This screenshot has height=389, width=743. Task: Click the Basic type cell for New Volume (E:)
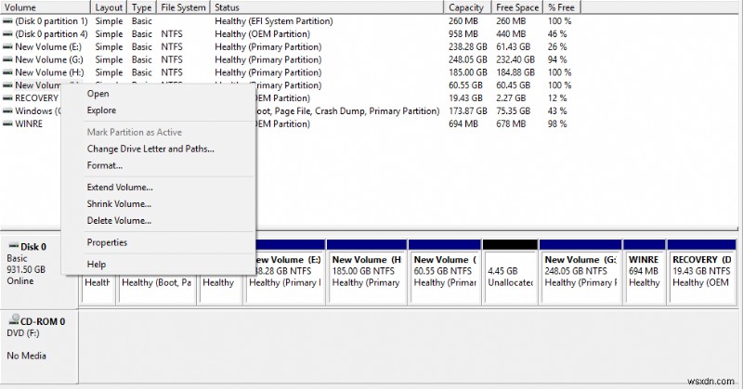142,47
